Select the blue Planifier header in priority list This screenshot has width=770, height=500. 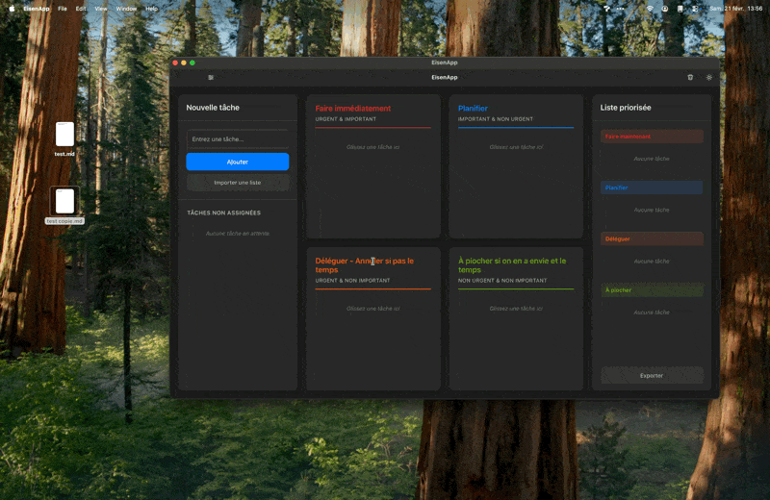coord(652,187)
